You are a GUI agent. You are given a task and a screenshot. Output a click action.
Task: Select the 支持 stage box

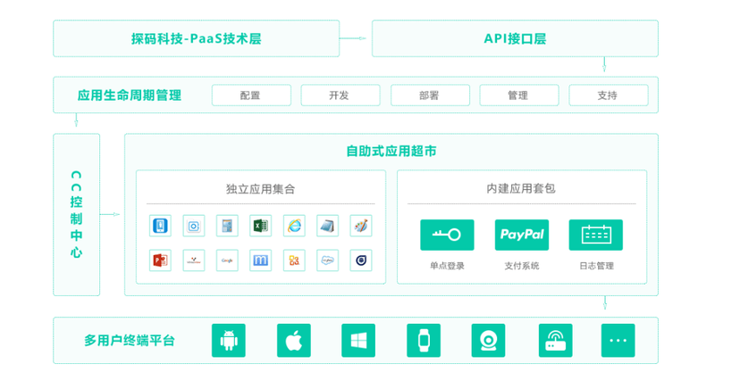pos(609,95)
